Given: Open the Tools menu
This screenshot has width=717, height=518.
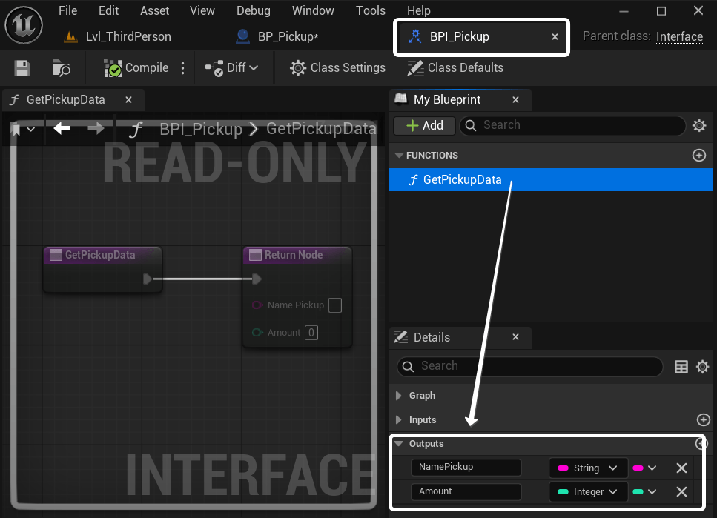Looking at the screenshot, I should 370,10.
